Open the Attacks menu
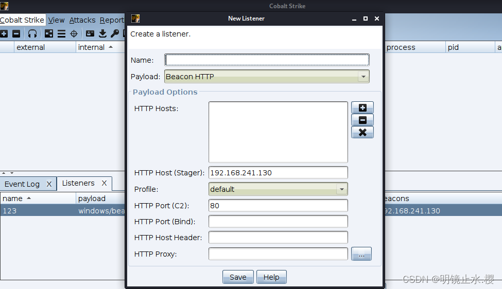This screenshot has height=289, width=502. [82, 20]
